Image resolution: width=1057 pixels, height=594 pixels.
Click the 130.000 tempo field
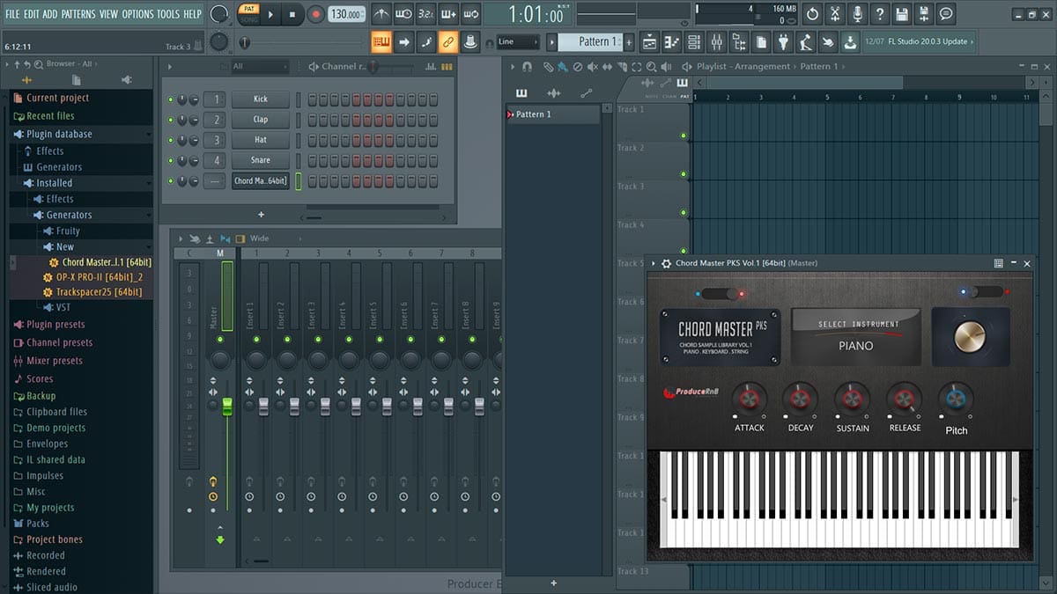click(x=347, y=14)
